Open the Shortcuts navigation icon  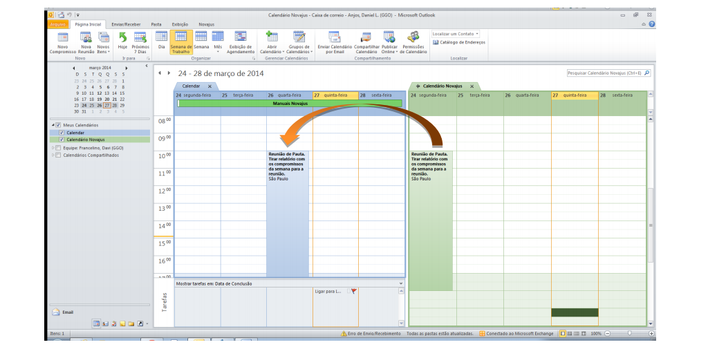(140, 323)
